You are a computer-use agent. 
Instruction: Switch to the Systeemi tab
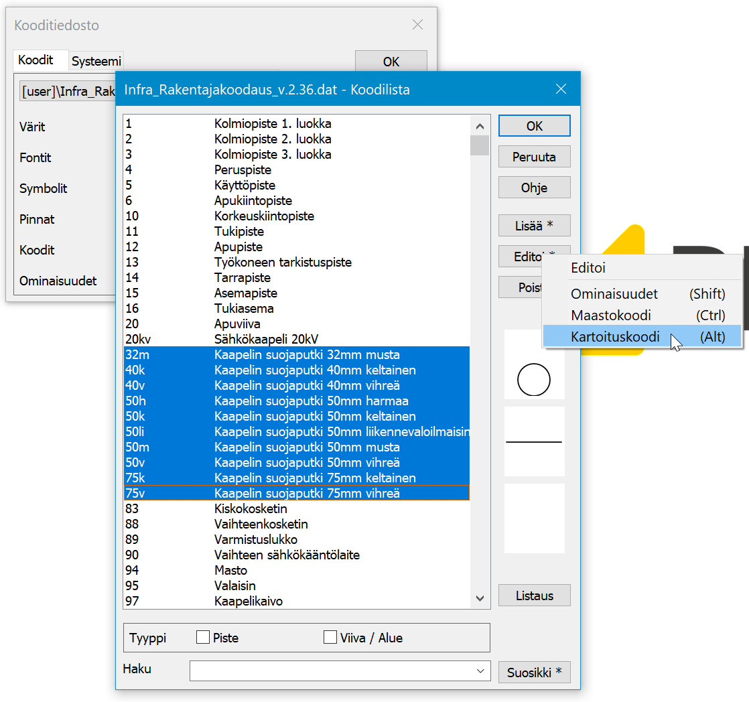coord(96,61)
